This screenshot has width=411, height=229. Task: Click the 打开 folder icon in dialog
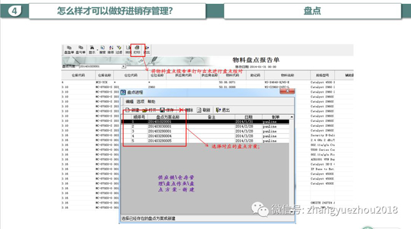point(149,110)
